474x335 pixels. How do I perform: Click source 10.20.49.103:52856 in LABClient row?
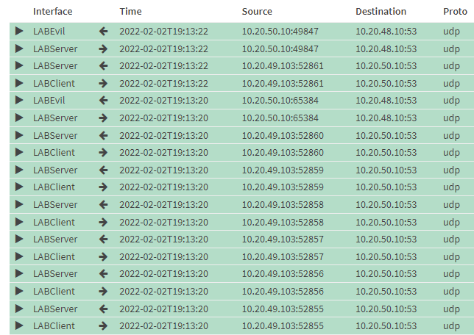click(283, 291)
